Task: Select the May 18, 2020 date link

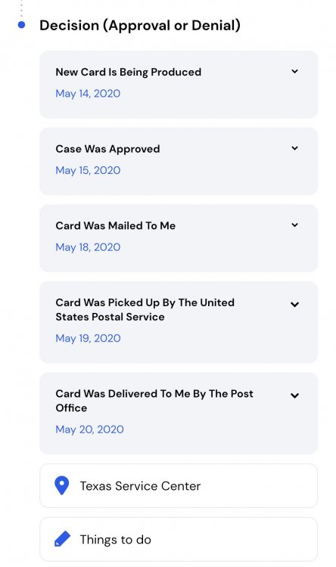Action: tap(88, 247)
